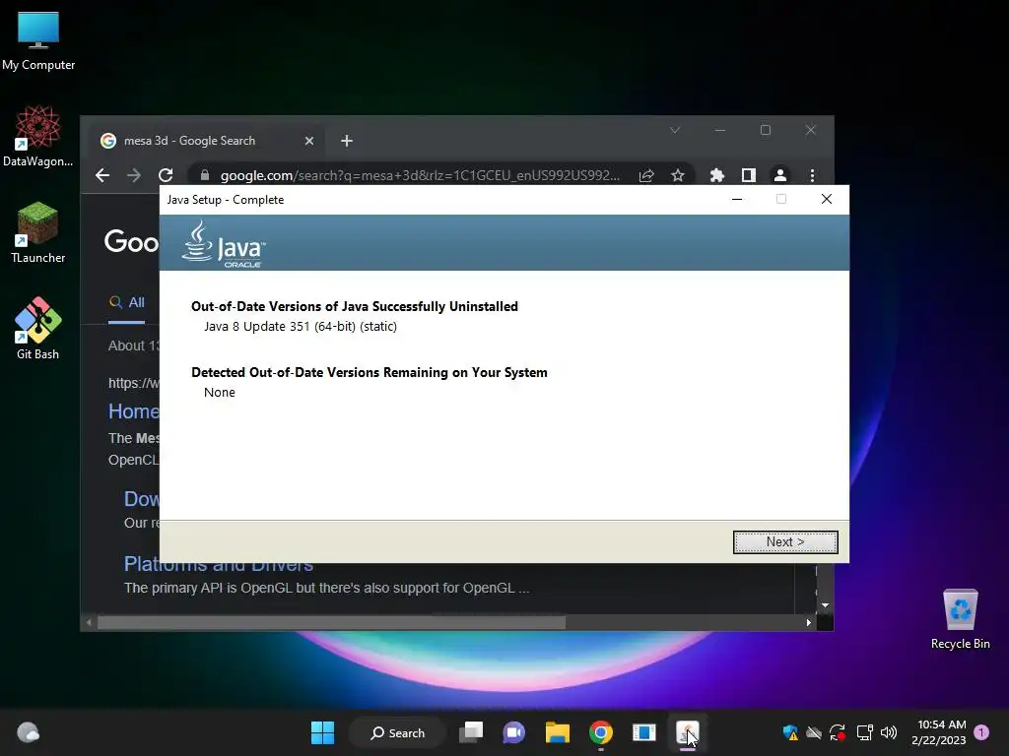
Task: Toggle Chrome side panel icon
Action: (x=749, y=175)
